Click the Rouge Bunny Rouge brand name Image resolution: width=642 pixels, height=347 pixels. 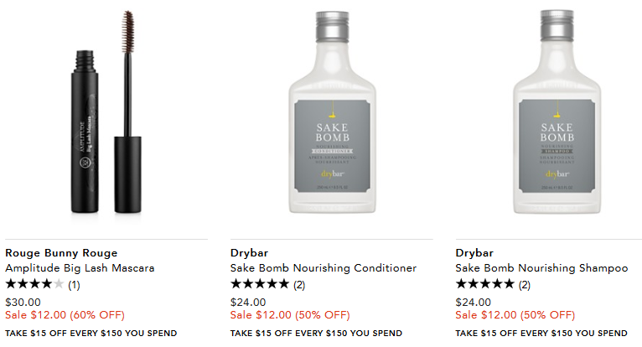pyautogui.click(x=61, y=252)
